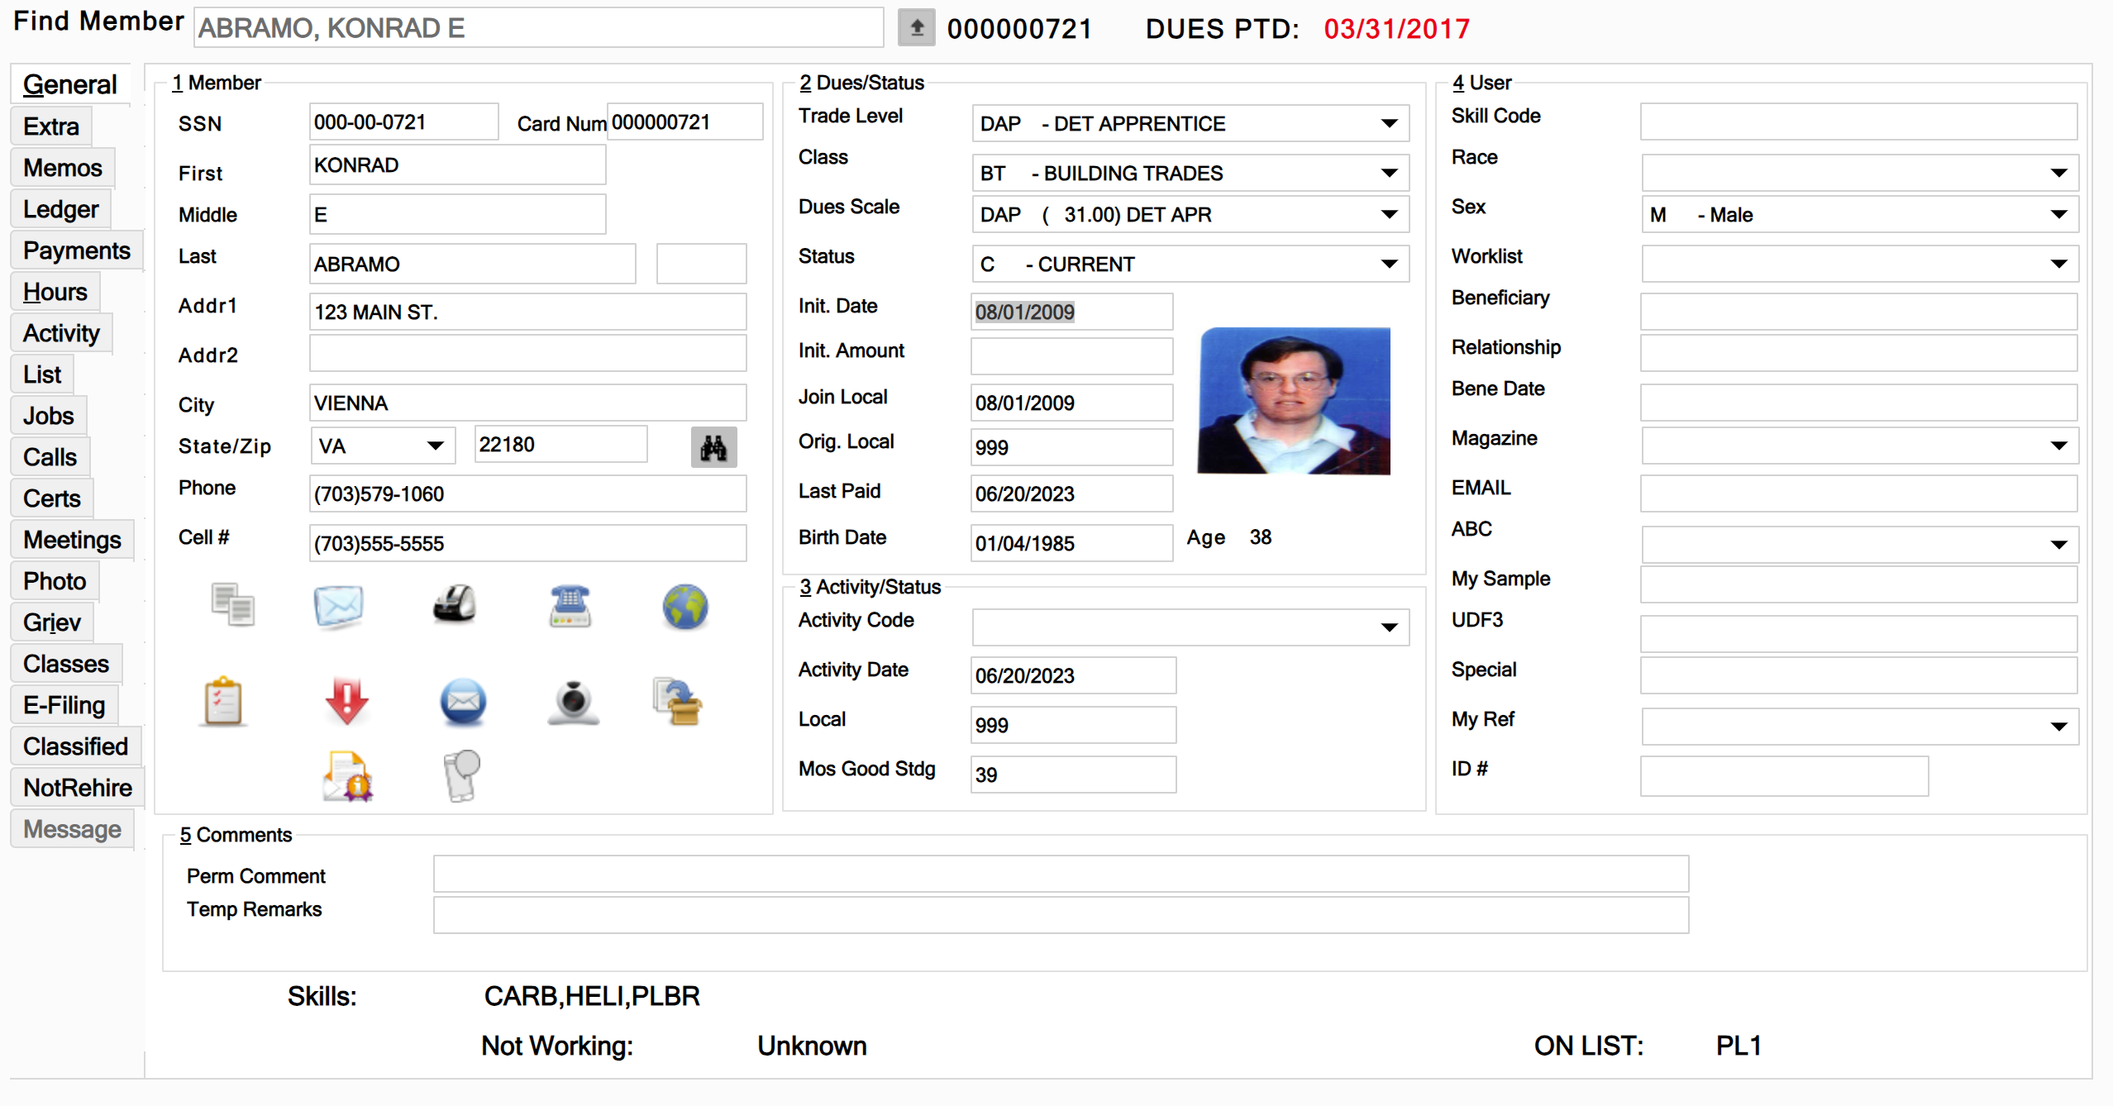Open the globe web icon
Viewport: 2113px width, 1106px height.
684,607
